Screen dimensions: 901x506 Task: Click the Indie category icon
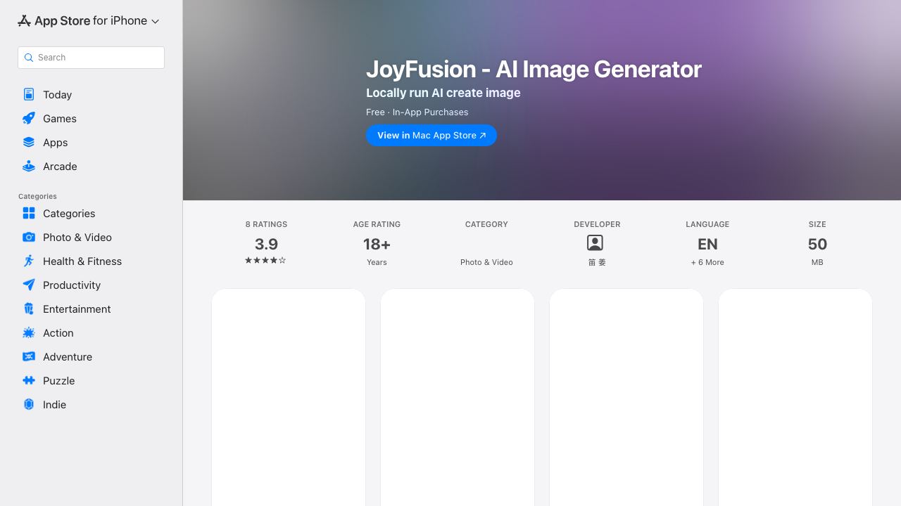(29, 404)
